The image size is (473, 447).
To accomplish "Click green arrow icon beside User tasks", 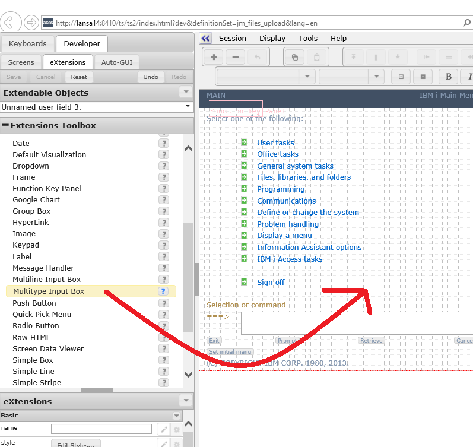I will click(x=244, y=142).
